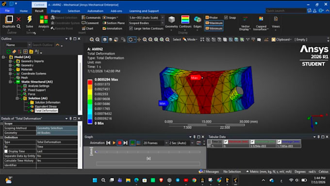Viewport: 330px width, 186px height.
Task: Switch to the Add-ons tab
Action: [x=116, y=11]
